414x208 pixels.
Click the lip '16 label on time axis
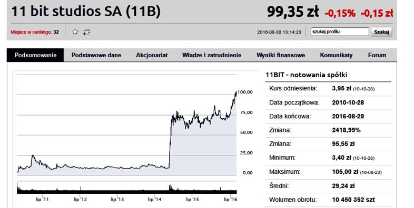231,199
